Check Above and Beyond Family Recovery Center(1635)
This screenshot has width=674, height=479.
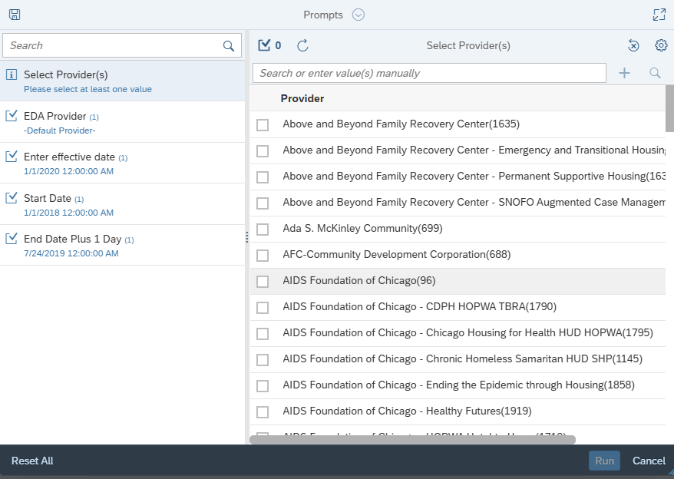click(x=263, y=124)
